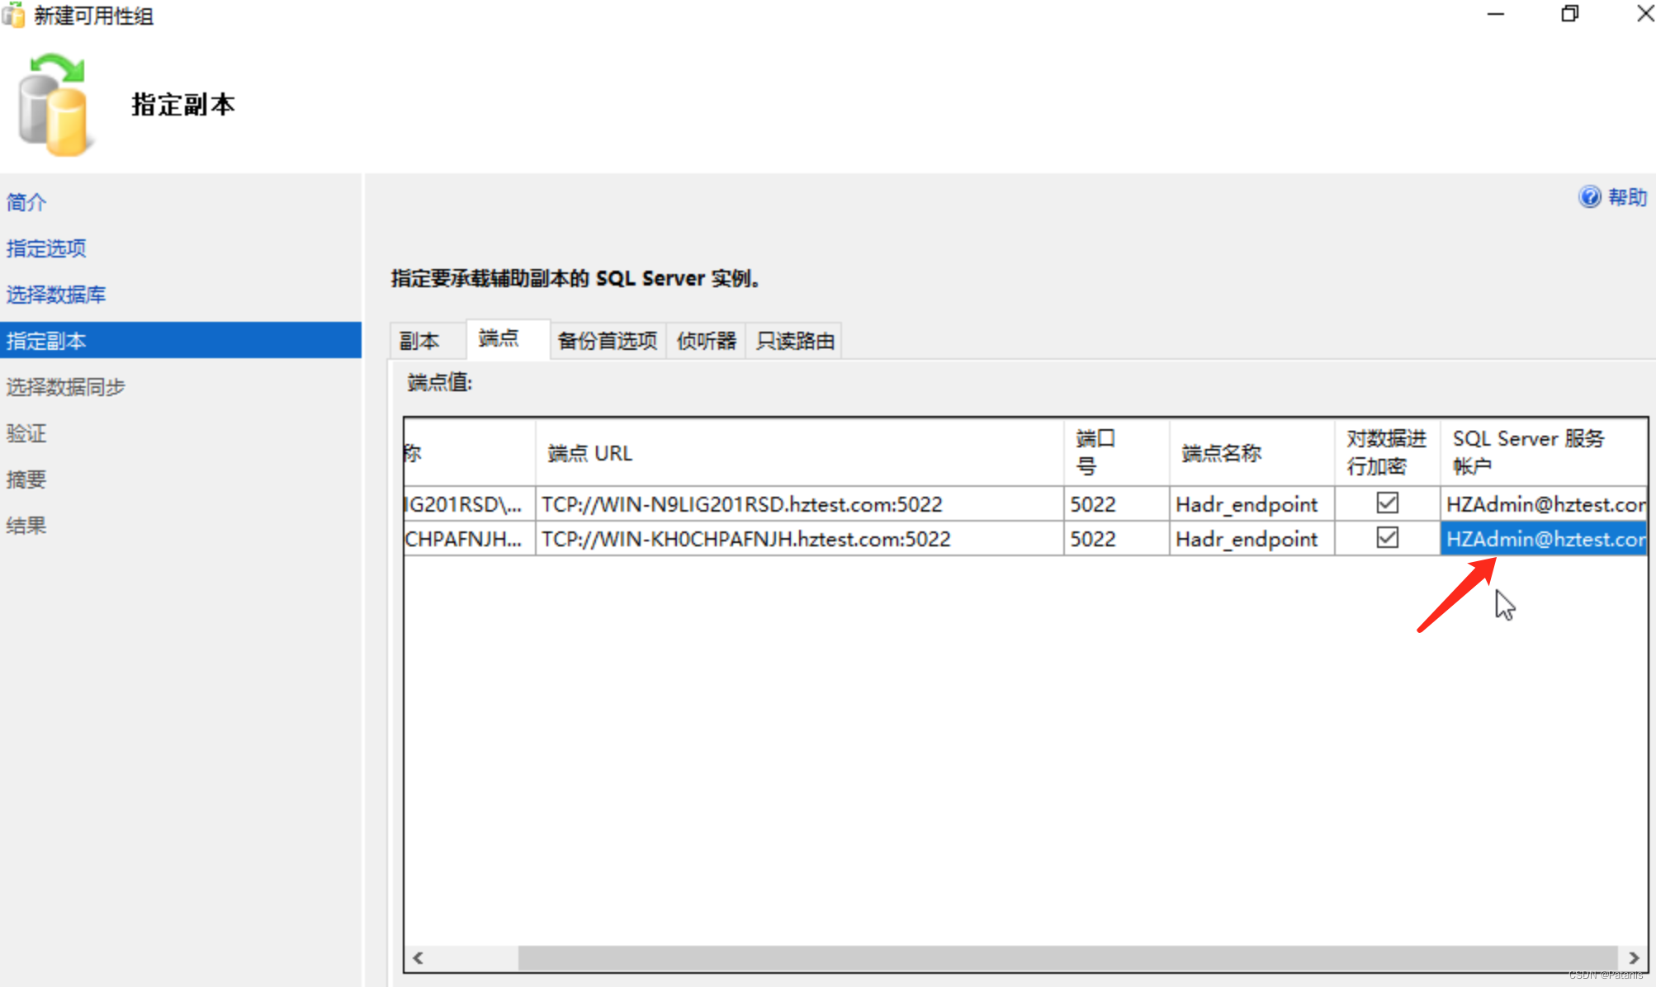Image resolution: width=1656 pixels, height=987 pixels.
Task: Open the 备份首选项 tab
Action: pyautogui.click(x=619, y=341)
